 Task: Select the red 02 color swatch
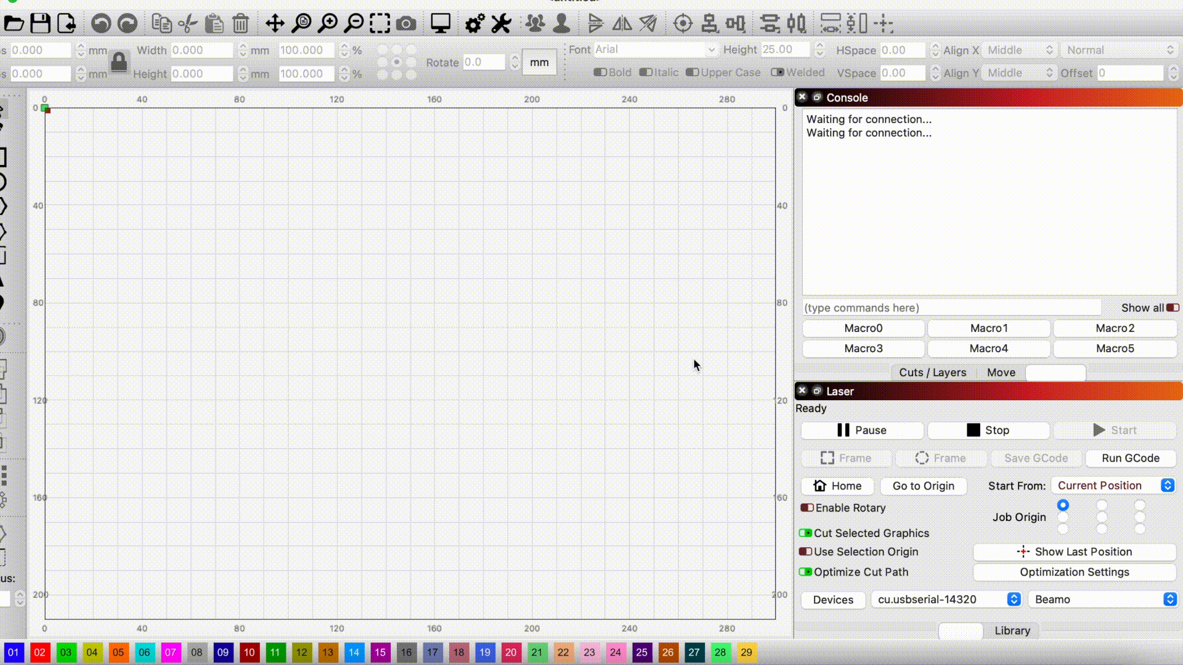(39, 652)
